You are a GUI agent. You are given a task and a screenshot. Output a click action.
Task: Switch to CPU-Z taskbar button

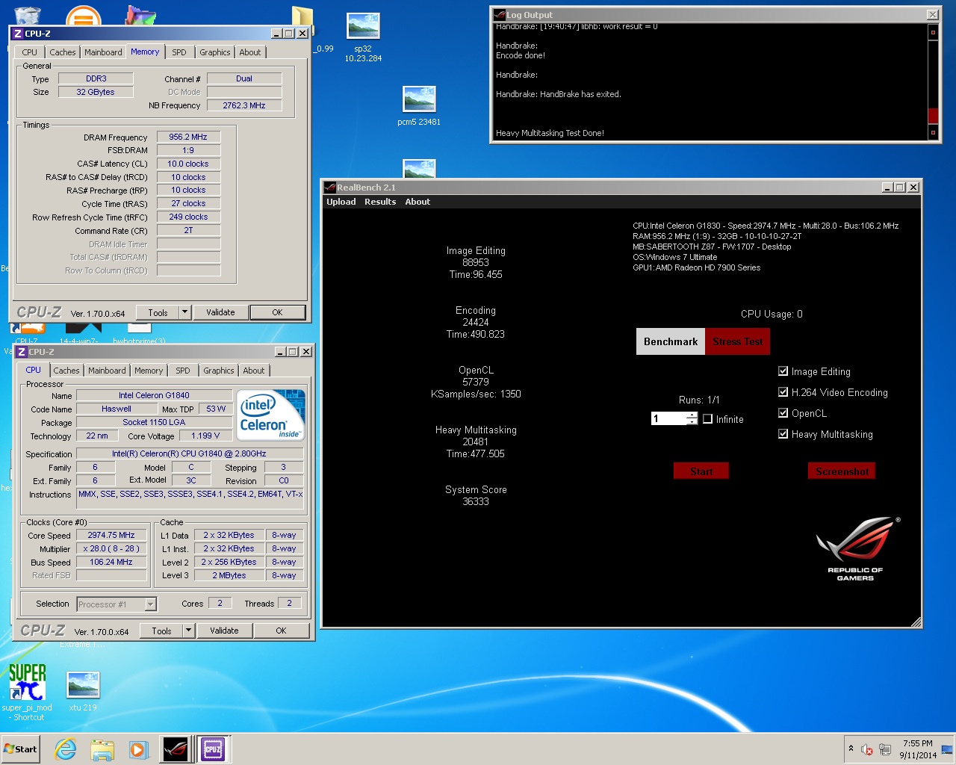(213, 749)
